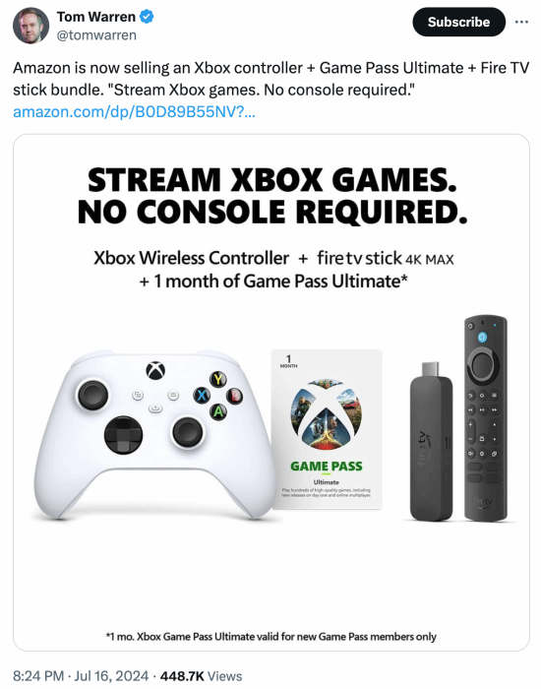Click the yellow Y button on controller
This screenshot has width=541, height=689.
pyautogui.click(x=218, y=379)
